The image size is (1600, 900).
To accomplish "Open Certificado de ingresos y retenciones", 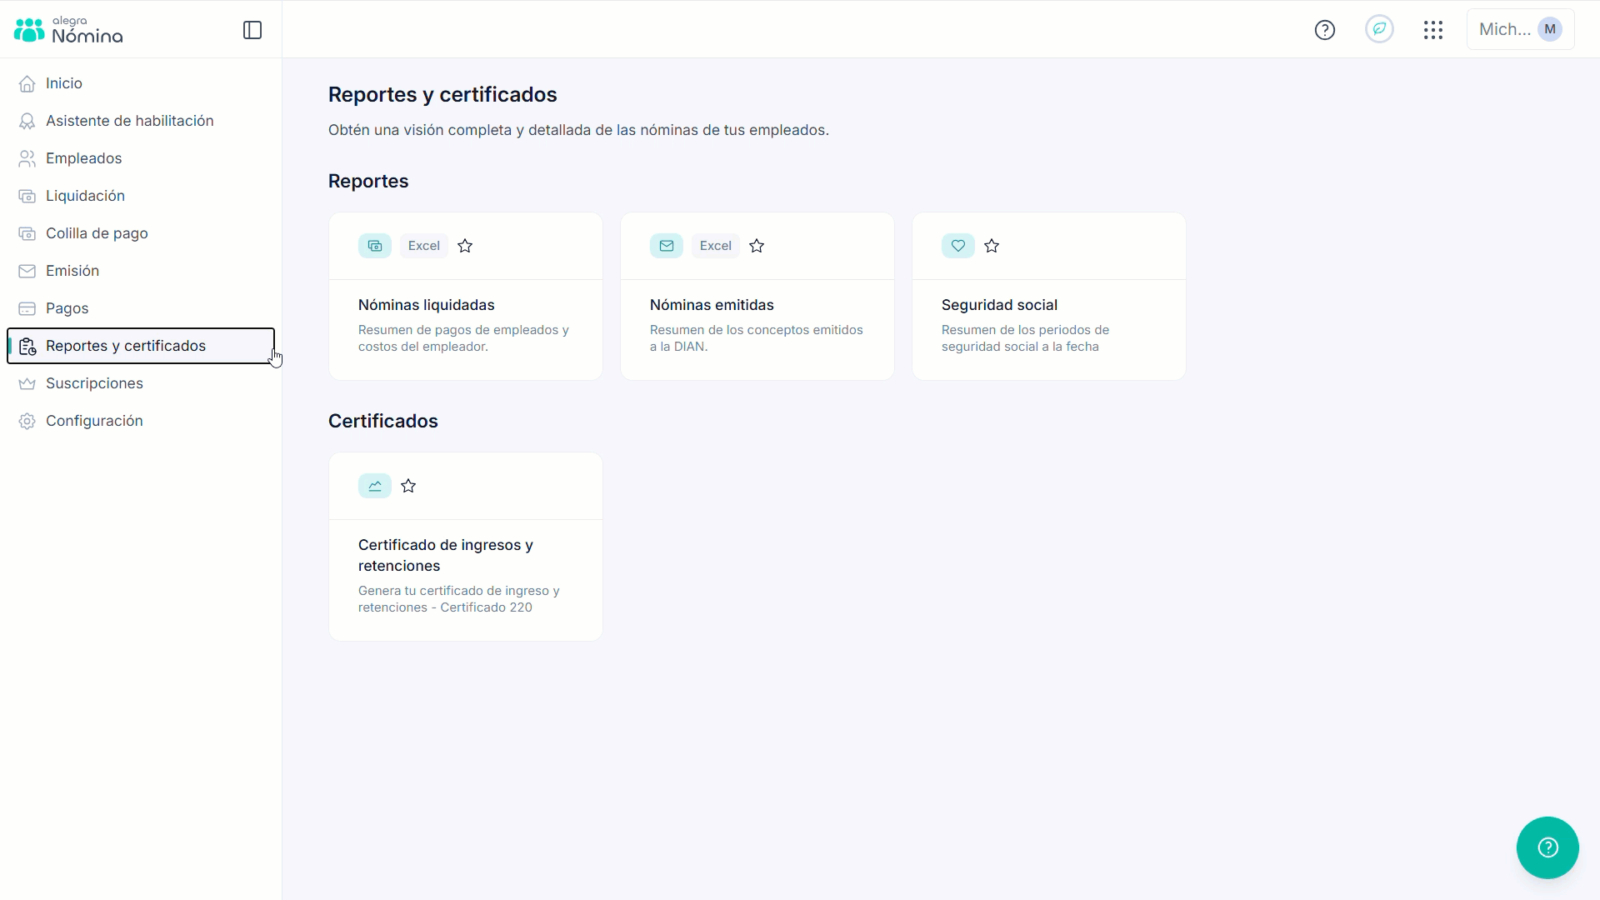I will click(x=466, y=547).
